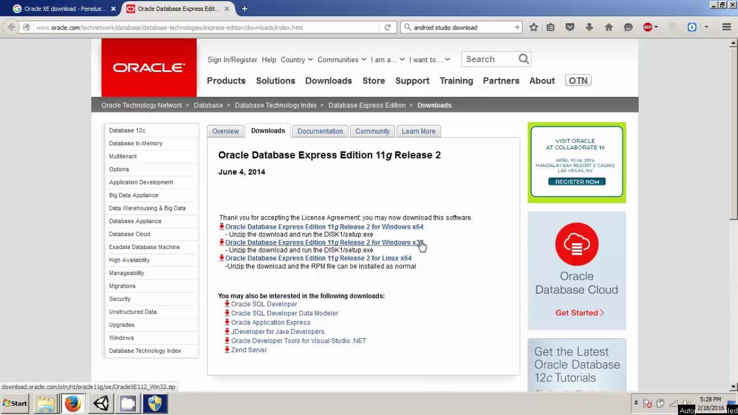The width and height of the screenshot is (738, 415).
Task: Open the Community tab
Action: [x=372, y=131]
